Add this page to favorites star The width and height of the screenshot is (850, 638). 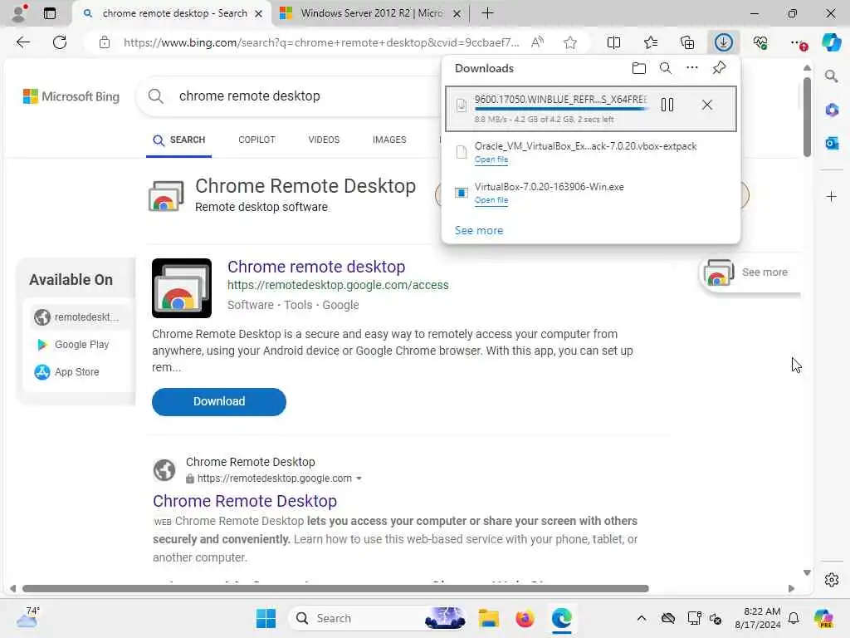tap(569, 42)
